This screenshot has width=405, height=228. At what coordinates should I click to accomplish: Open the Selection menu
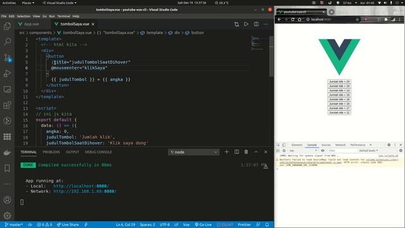[x=23, y=16]
